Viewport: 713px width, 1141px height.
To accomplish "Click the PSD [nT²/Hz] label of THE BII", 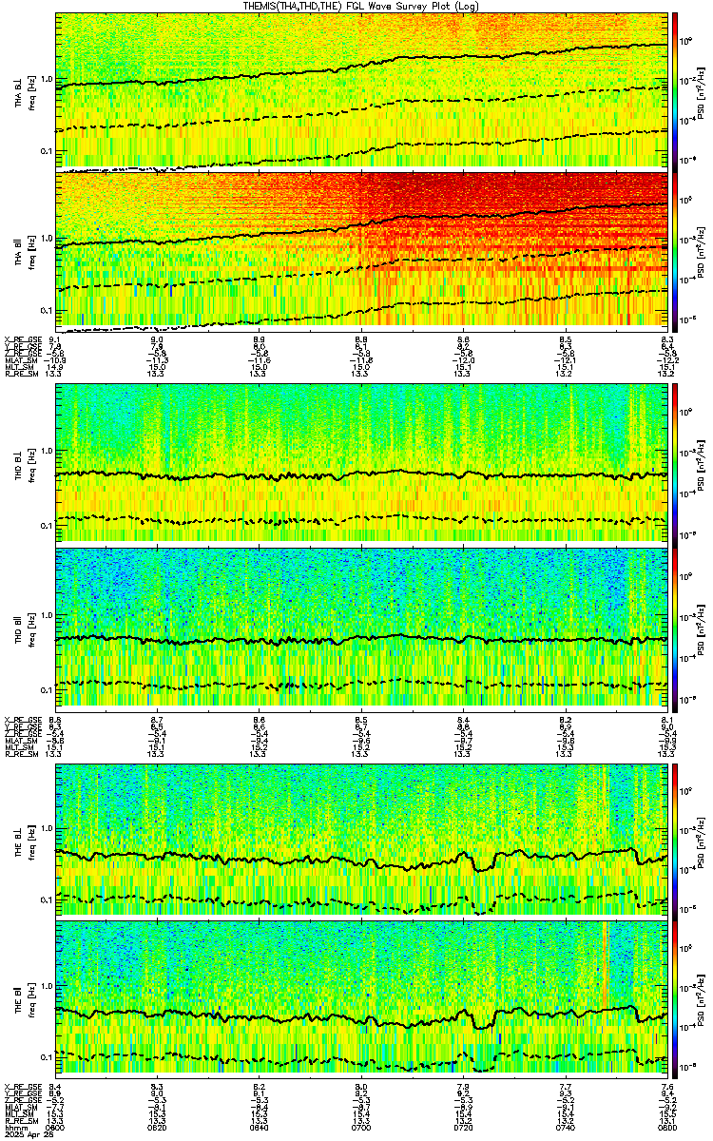I will (701, 1000).
